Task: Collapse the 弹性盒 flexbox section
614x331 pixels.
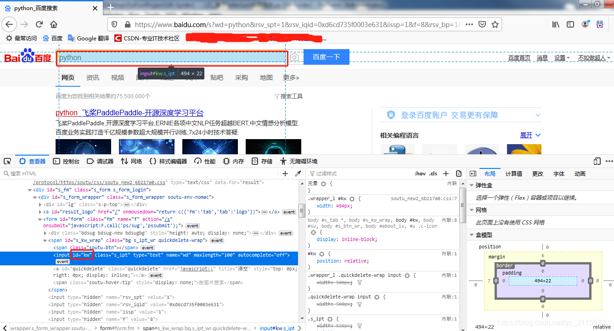Action: pyautogui.click(x=471, y=185)
